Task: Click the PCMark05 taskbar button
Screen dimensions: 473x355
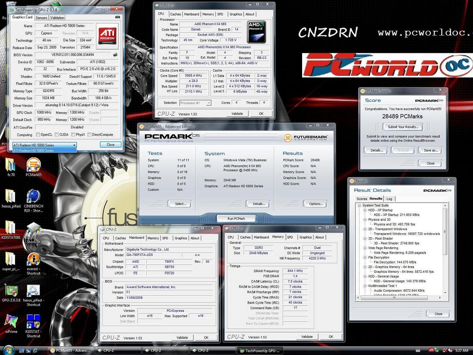Action: pos(70,351)
